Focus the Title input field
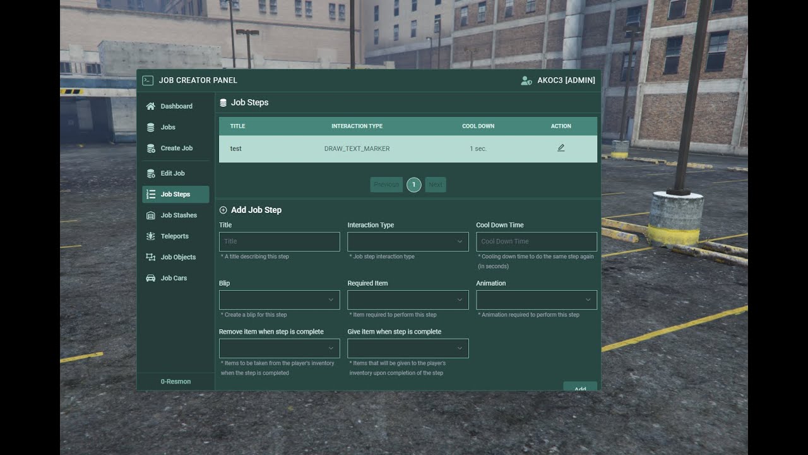 point(279,241)
